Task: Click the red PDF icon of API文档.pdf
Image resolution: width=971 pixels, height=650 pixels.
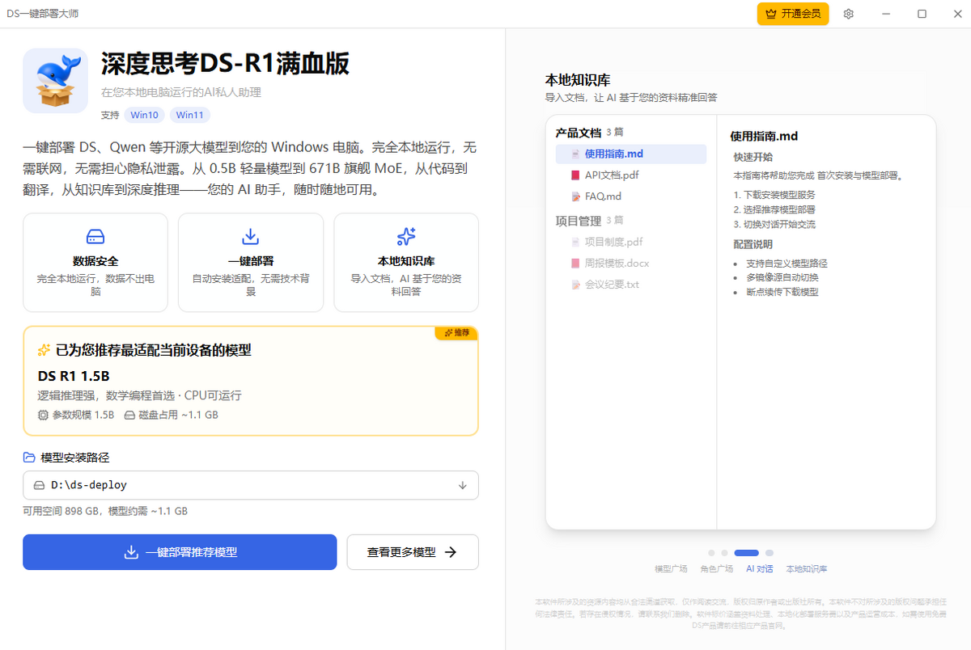Action: [x=575, y=175]
